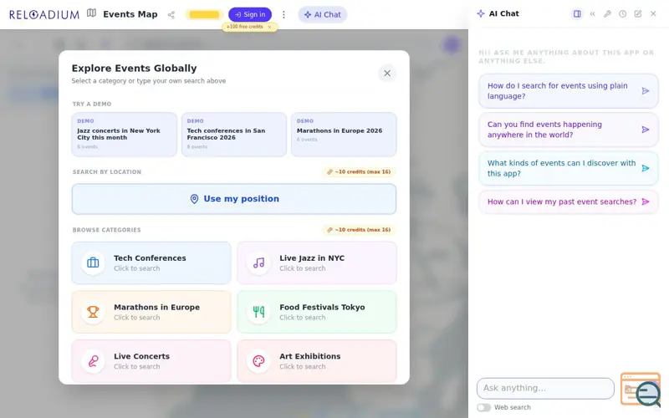Select the Marathons in Europe category
669x418 pixels.
coord(151,312)
